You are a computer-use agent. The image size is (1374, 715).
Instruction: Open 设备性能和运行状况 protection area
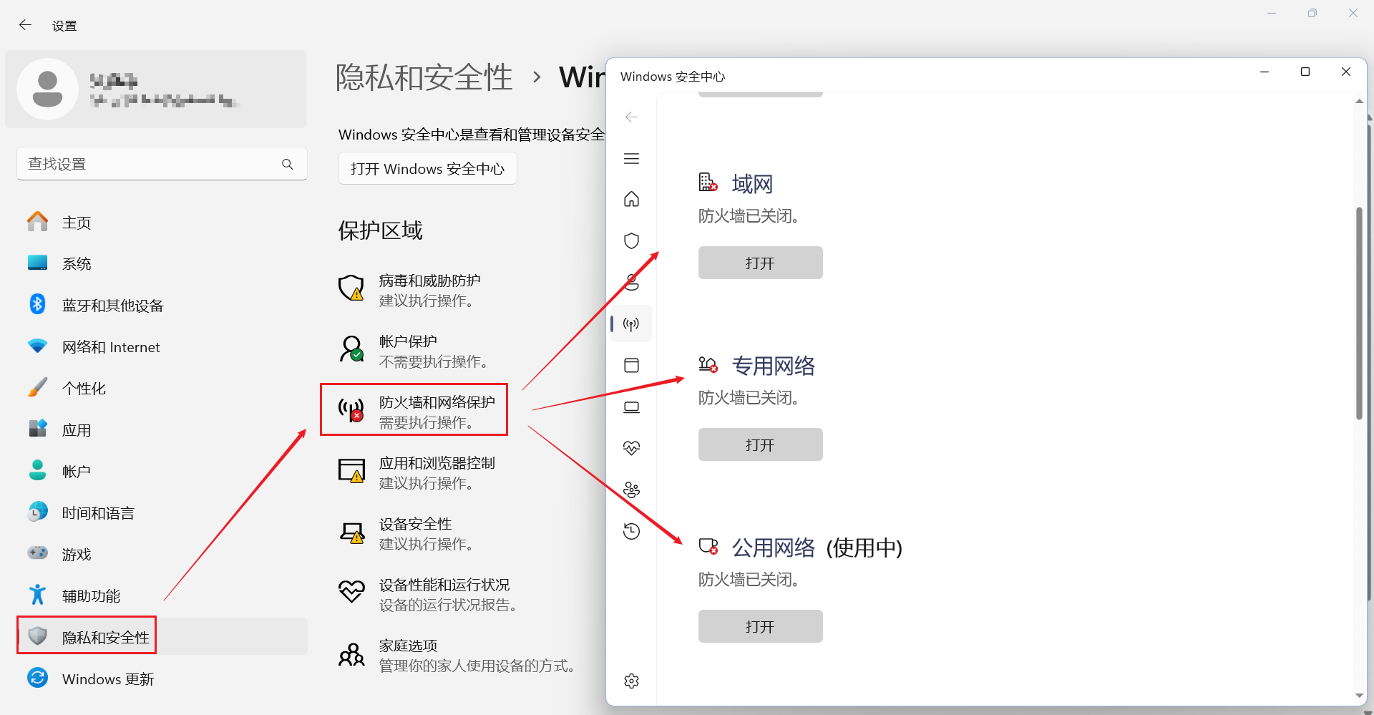point(429,594)
